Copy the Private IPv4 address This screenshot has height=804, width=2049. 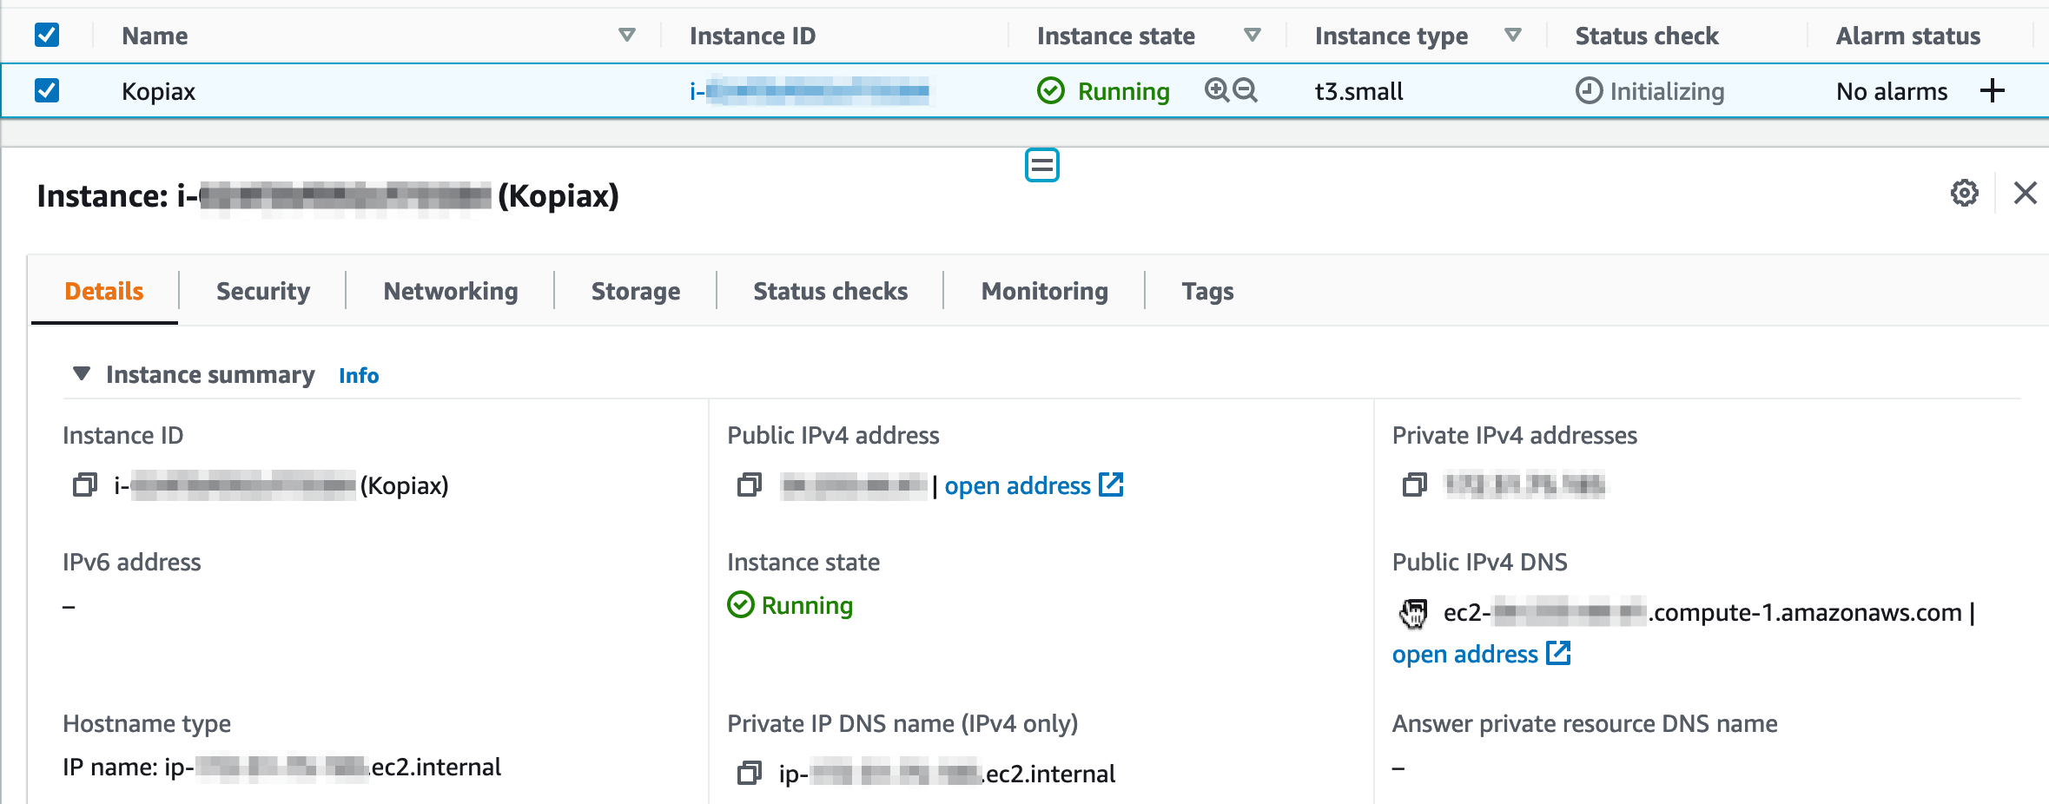1414,484
